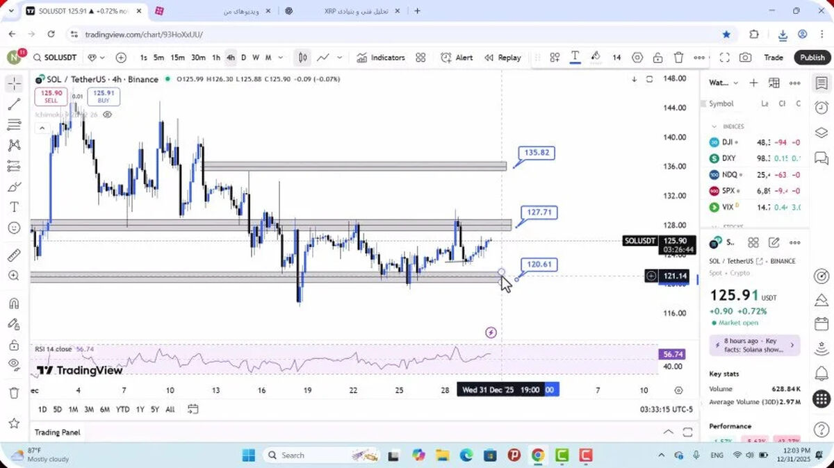Collapse the indicator legend arrow

tap(42, 128)
